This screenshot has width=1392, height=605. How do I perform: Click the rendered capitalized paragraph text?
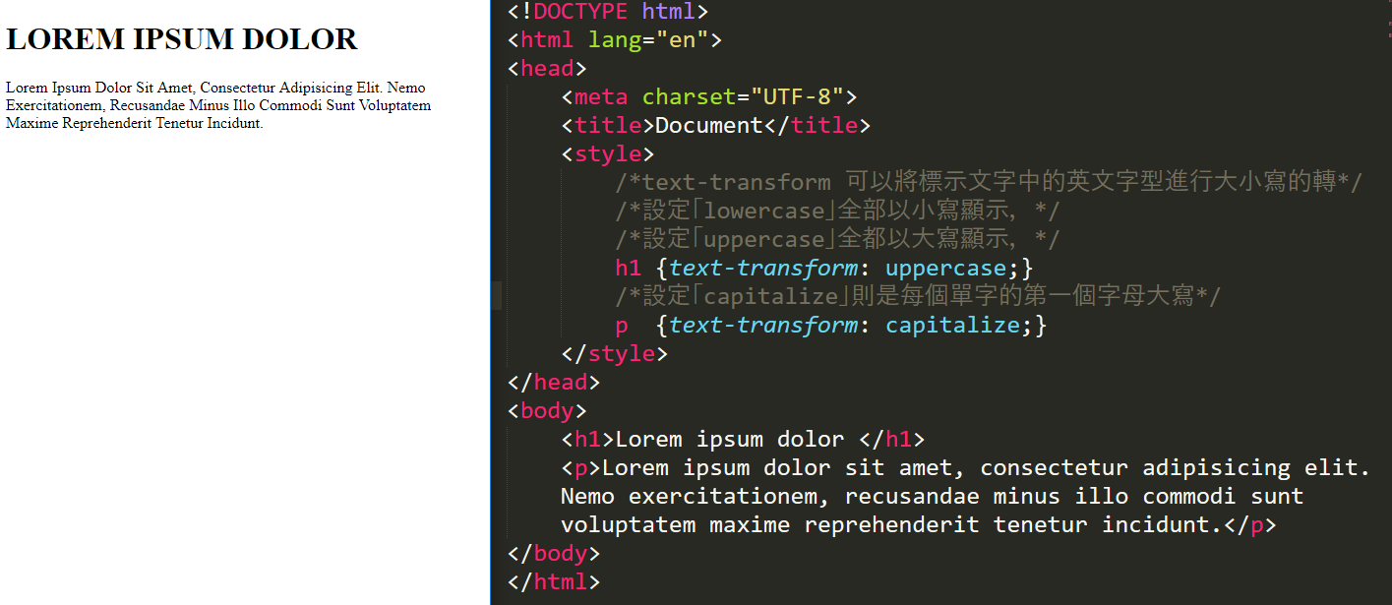(217, 105)
